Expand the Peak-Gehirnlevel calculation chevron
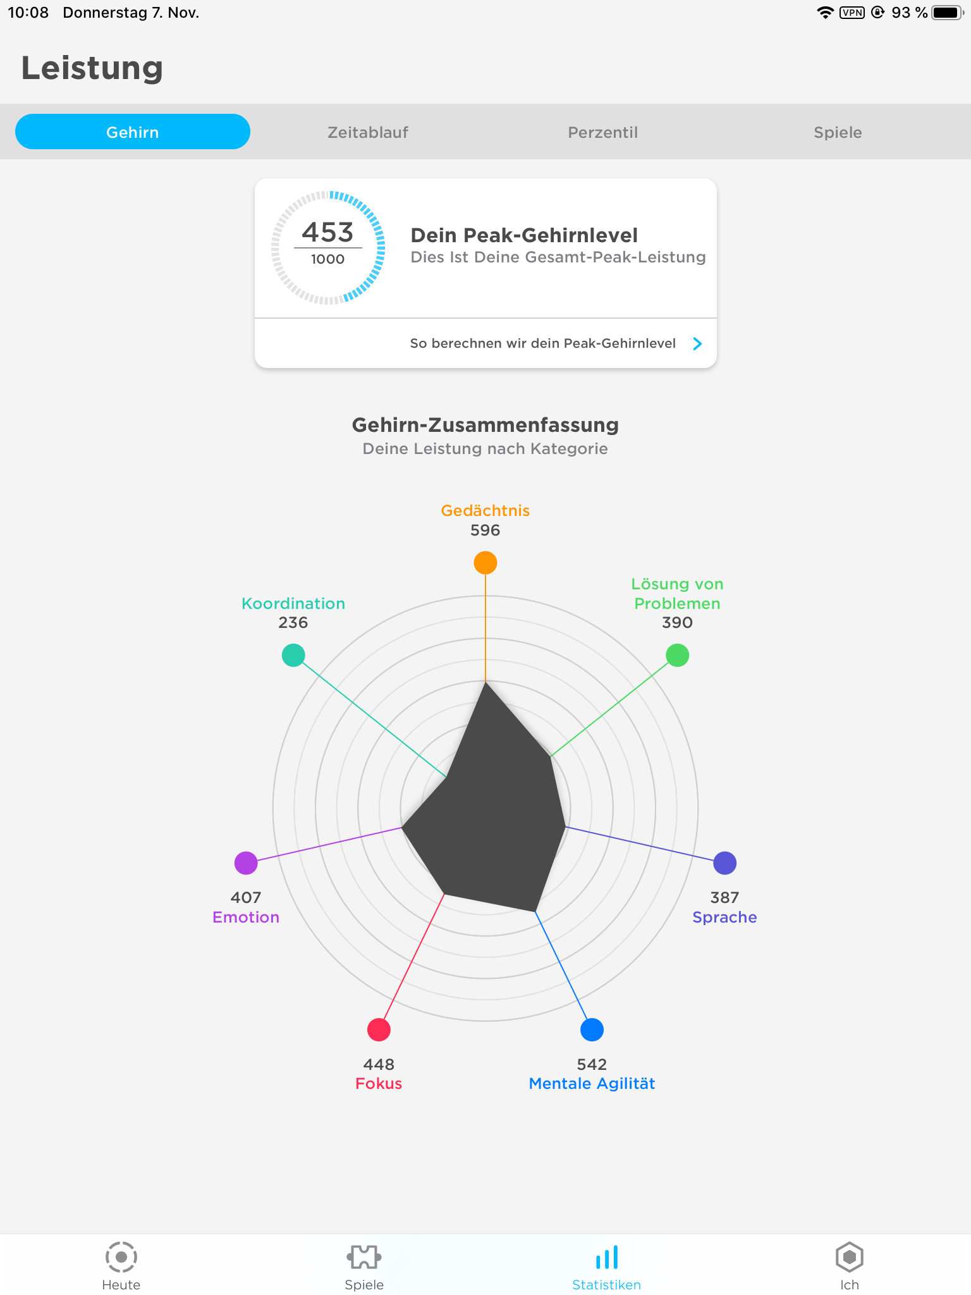This screenshot has height=1295, width=971. [x=697, y=343]
